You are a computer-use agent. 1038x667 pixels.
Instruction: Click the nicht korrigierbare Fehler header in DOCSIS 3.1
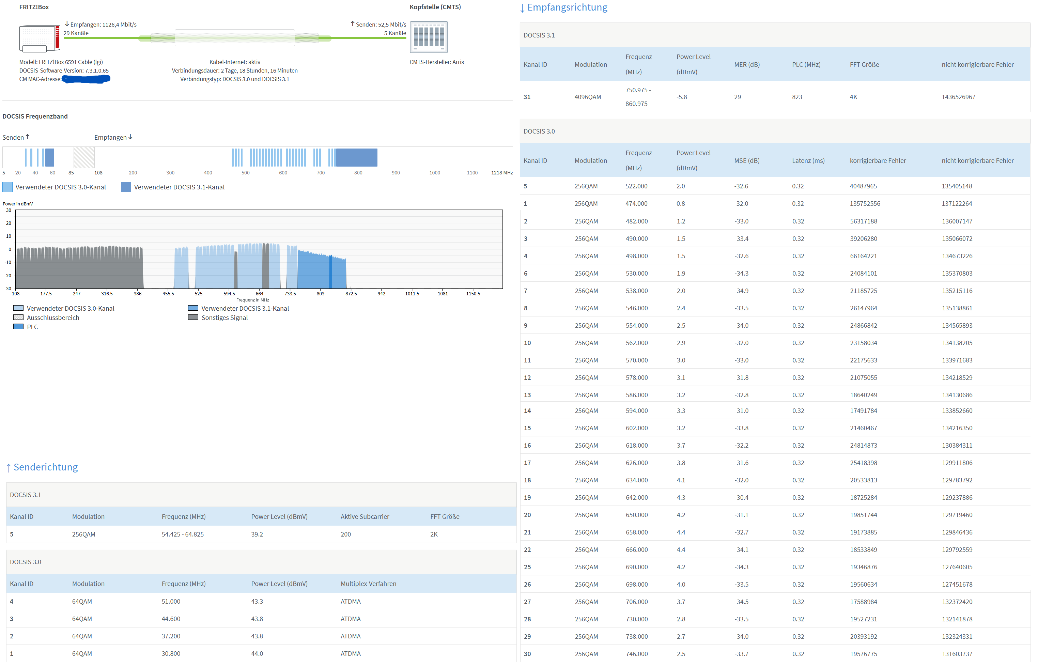click(977, 64)
